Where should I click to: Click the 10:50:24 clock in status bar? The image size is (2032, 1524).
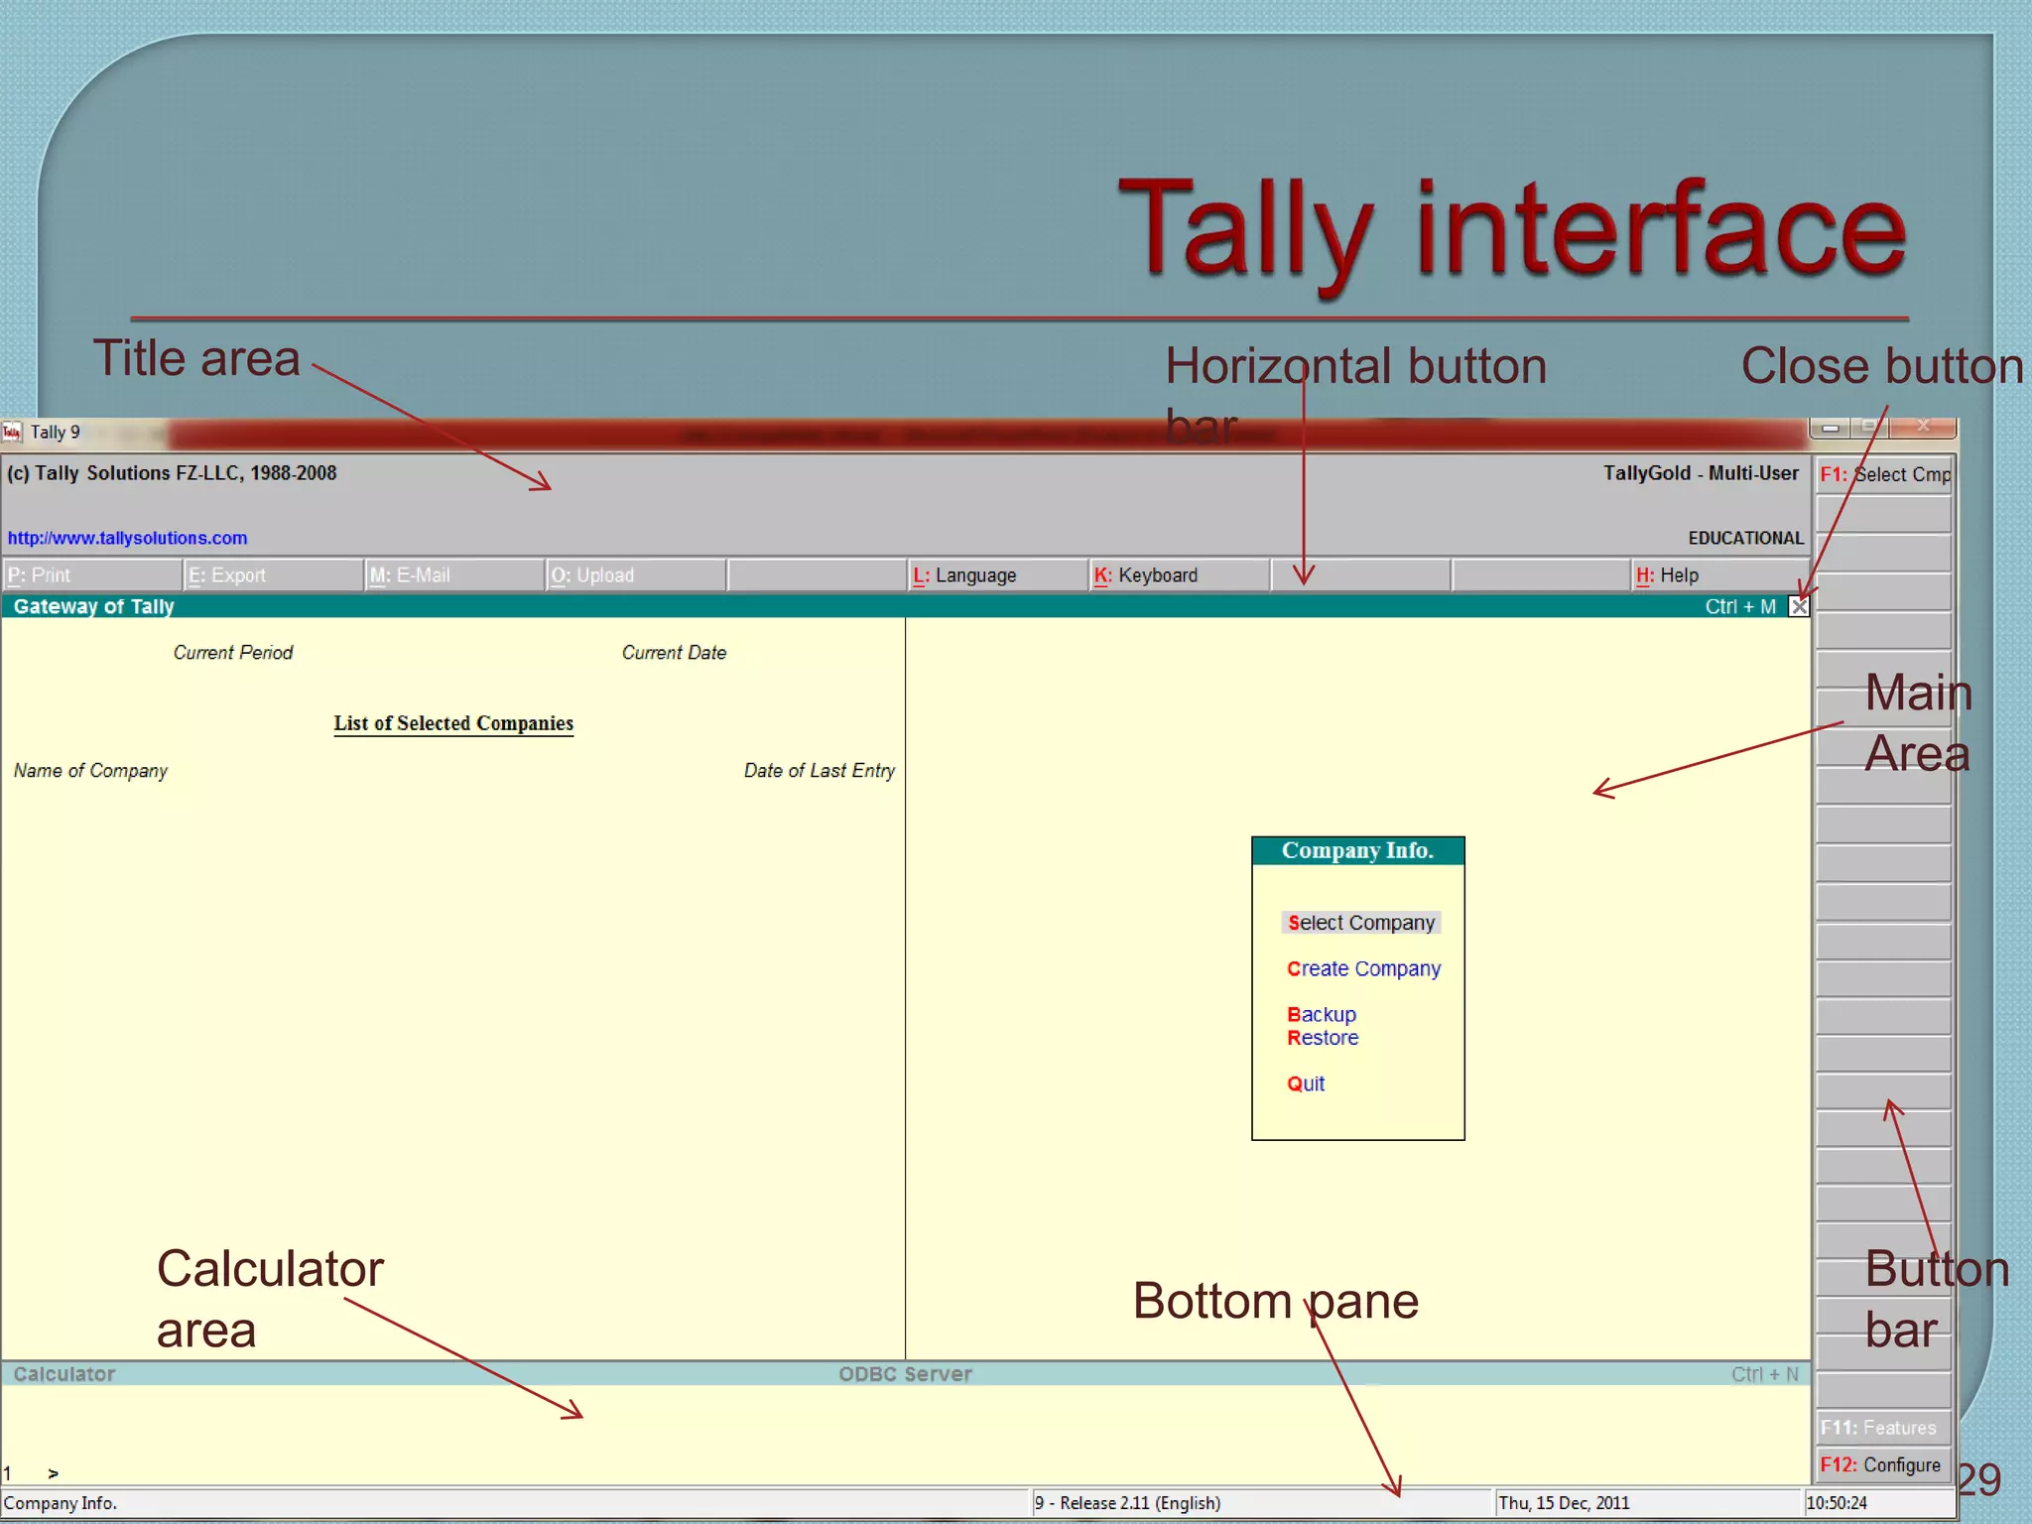[1837, 1503]
